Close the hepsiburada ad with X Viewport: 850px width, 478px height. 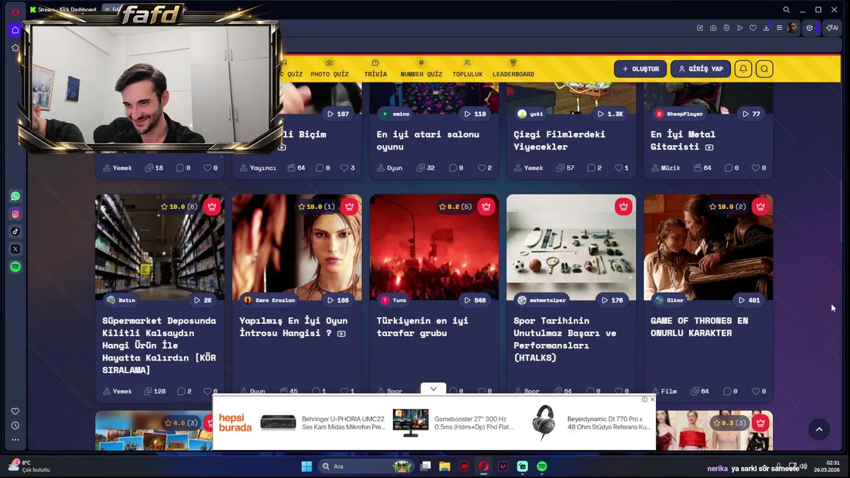click(x=652, y=399)
